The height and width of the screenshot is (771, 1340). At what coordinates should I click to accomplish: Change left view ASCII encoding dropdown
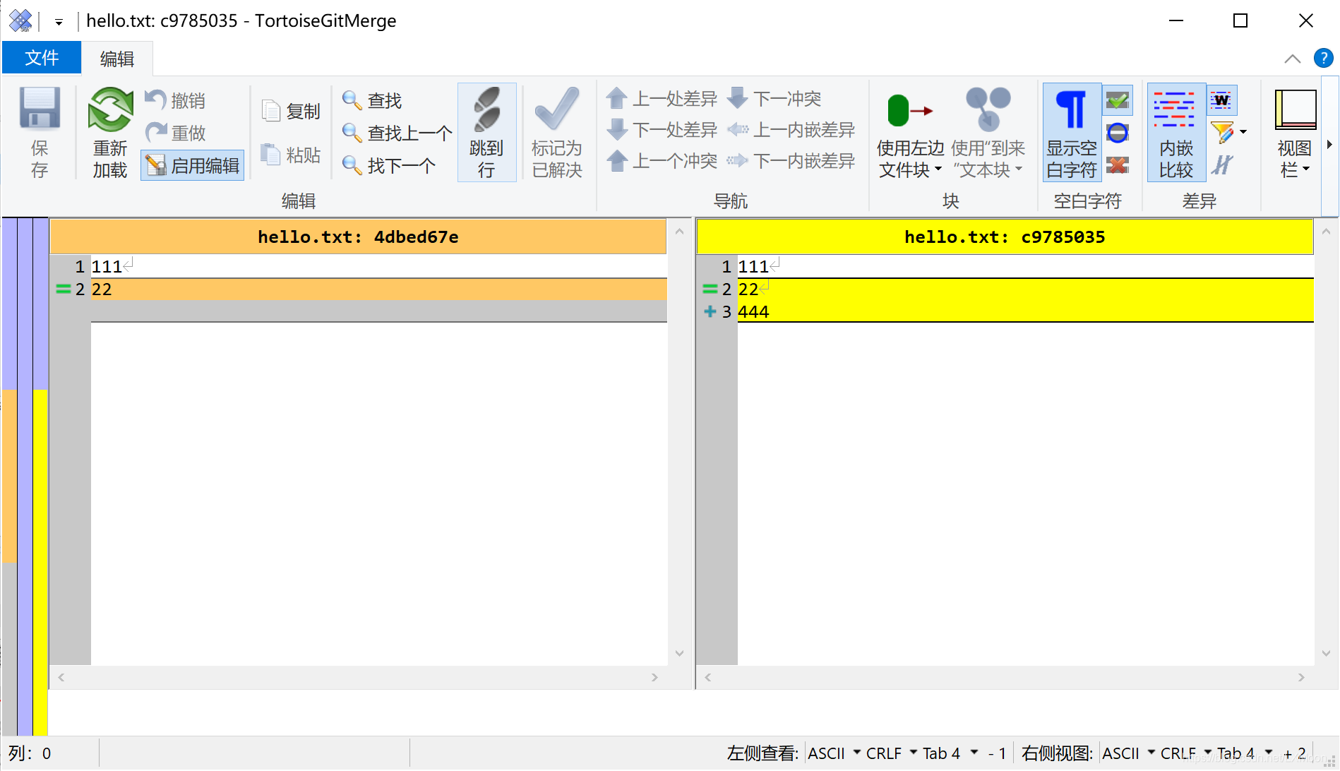pos(834,753)
